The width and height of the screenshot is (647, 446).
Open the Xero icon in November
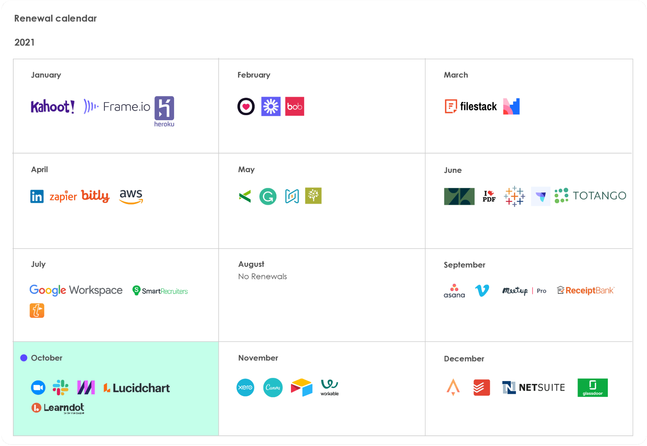(245, 387)
